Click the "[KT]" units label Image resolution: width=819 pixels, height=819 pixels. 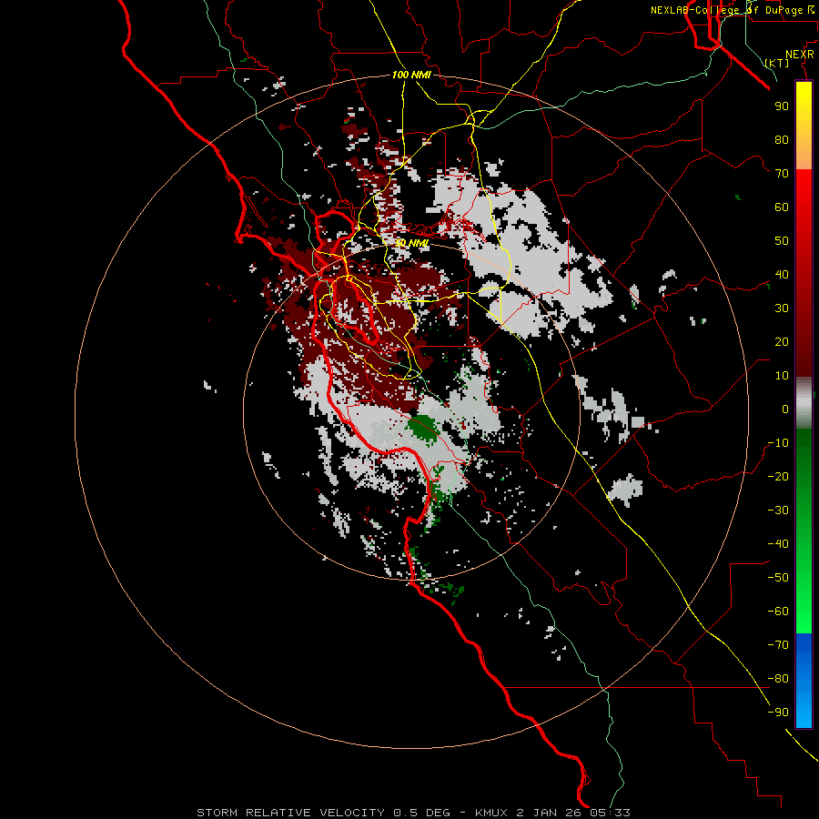coord(777,63)
